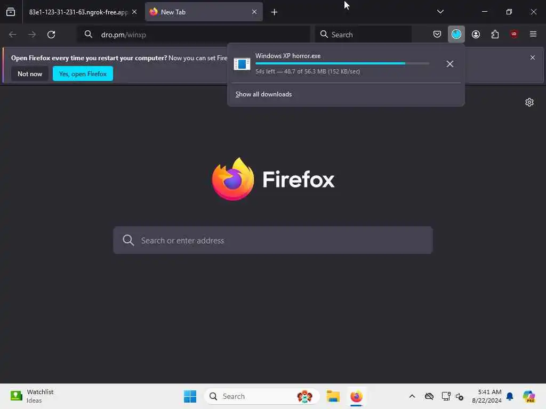Click the horror.exe download progress bar

tap(342, 63)
